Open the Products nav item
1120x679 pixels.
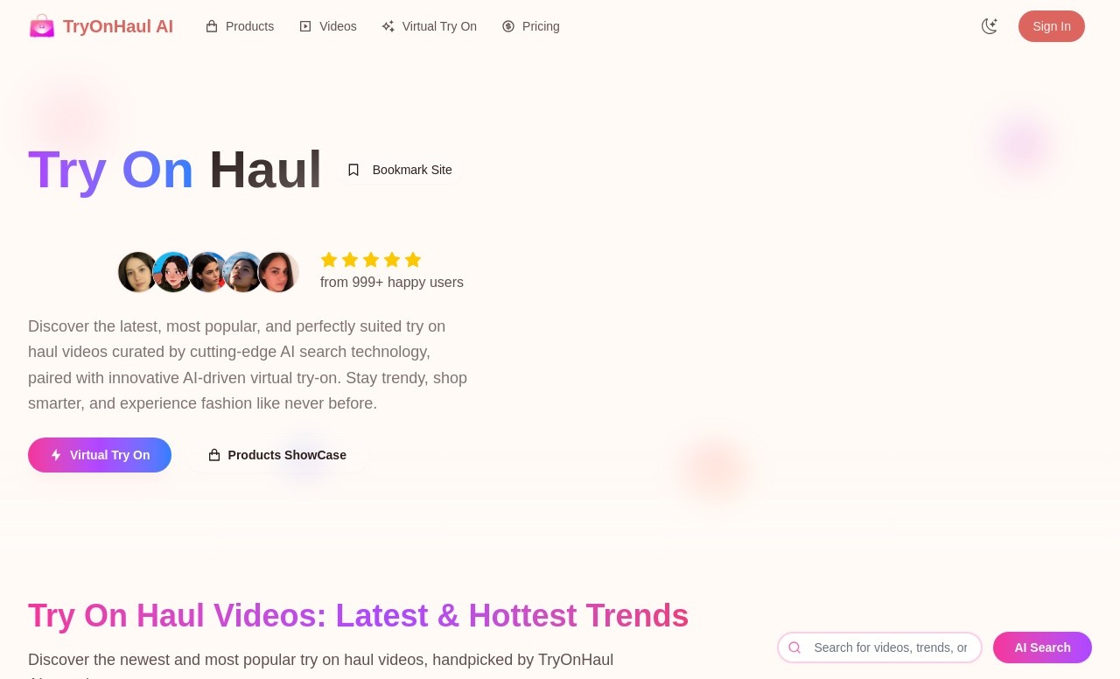click(240, 26)
